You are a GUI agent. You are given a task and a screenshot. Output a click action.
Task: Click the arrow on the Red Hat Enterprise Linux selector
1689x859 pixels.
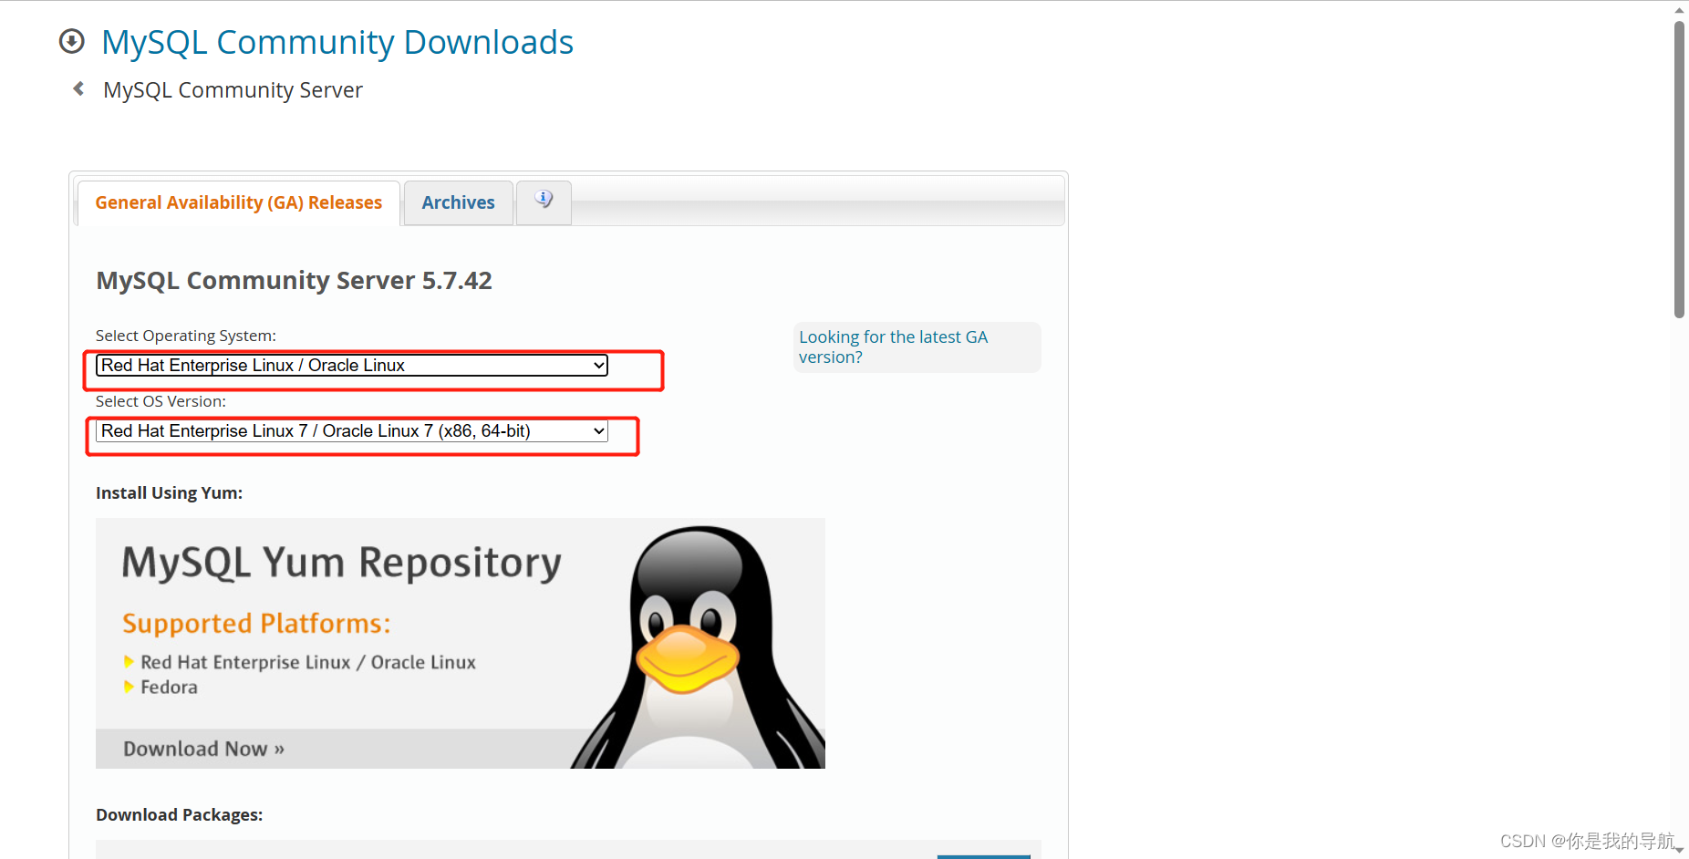coord(597,365)
